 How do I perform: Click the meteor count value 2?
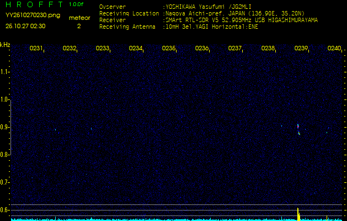pos(78,26)
